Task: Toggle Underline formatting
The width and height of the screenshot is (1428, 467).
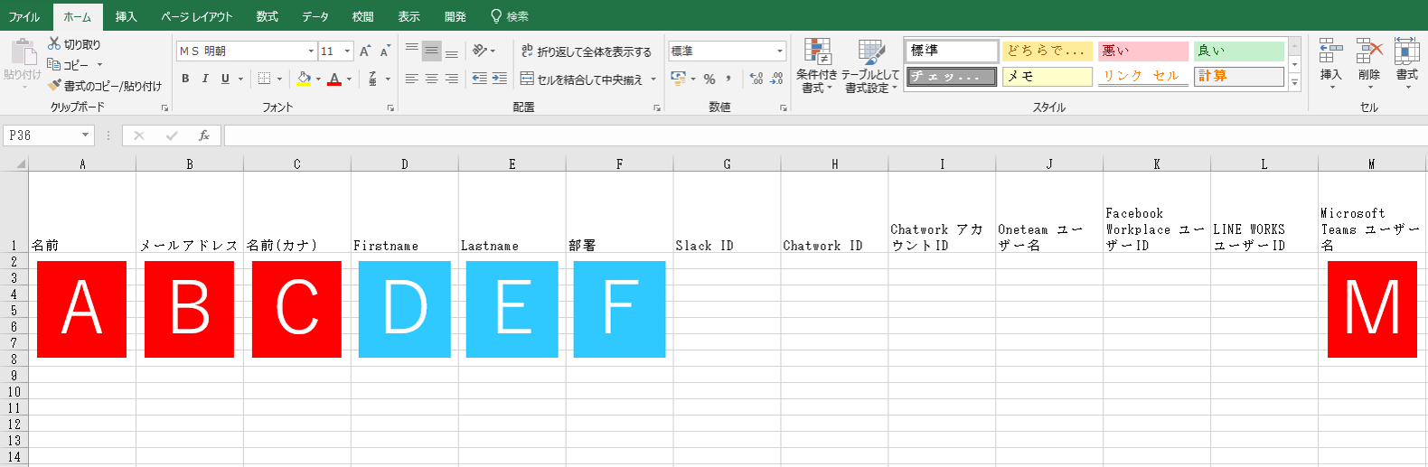Action: (x=225, y=79)
